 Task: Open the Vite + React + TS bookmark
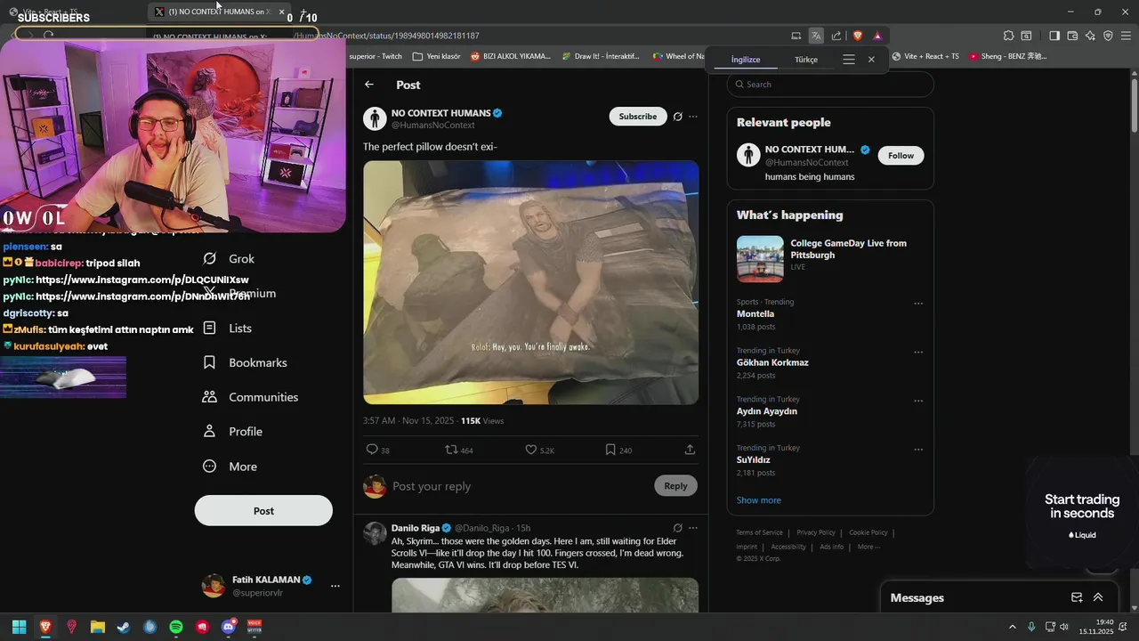point(925,56)
